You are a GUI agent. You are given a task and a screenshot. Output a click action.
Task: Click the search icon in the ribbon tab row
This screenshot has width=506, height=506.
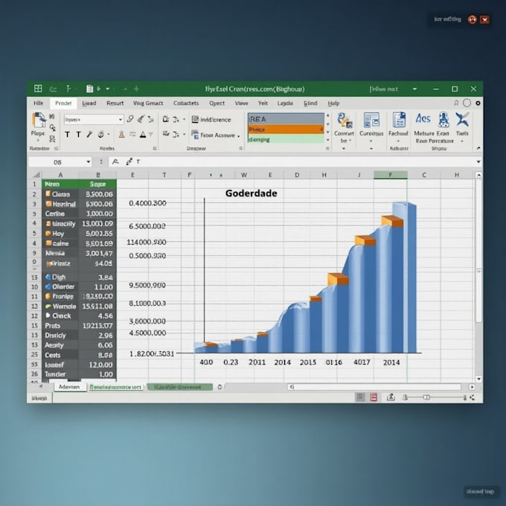(456, 103)
